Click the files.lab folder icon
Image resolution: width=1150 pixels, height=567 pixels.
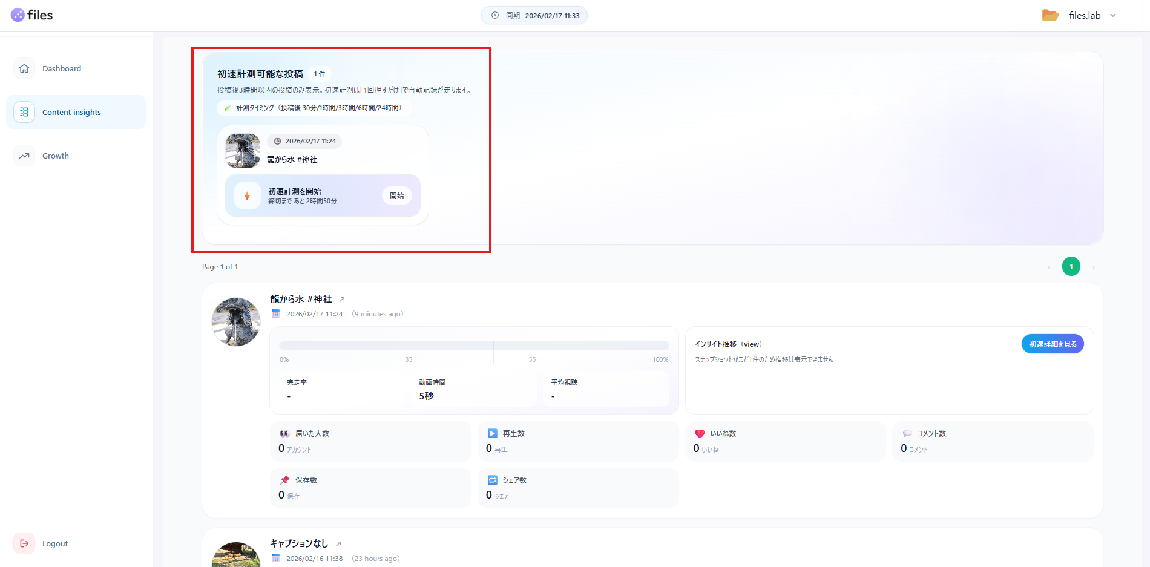[x=1050, y=15]
